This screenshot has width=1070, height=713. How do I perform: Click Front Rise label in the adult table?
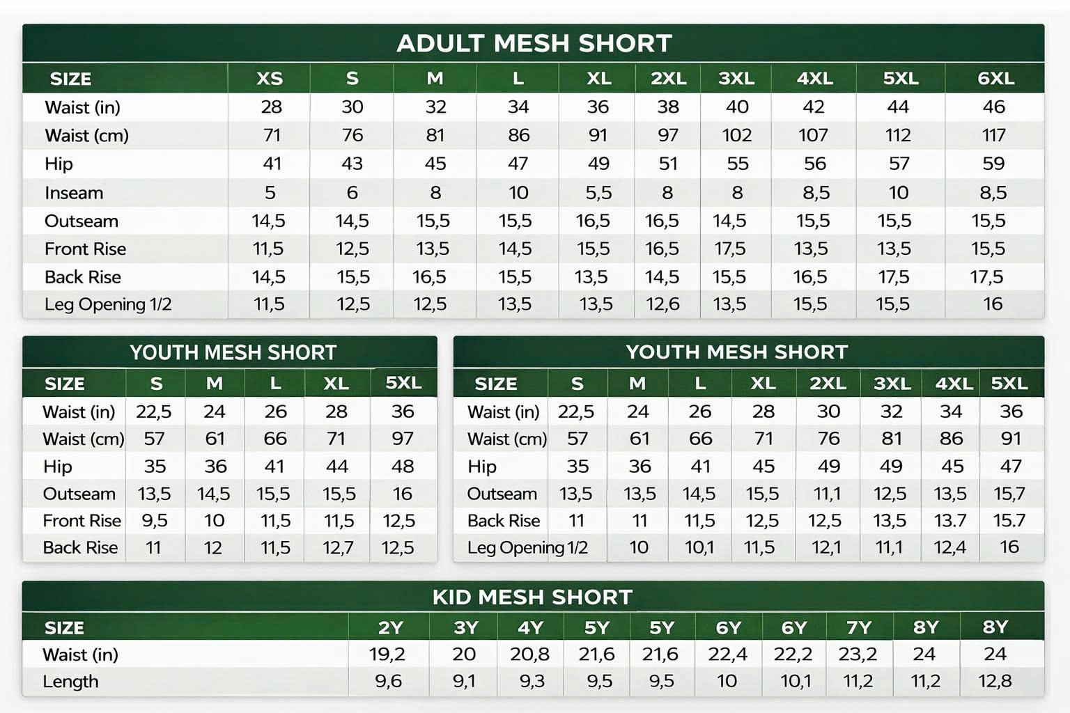[x=85, y=249]
